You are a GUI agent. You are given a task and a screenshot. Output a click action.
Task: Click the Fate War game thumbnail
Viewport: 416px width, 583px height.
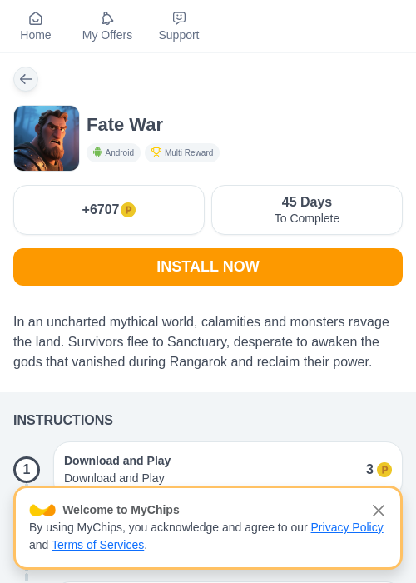pos(47,138)
